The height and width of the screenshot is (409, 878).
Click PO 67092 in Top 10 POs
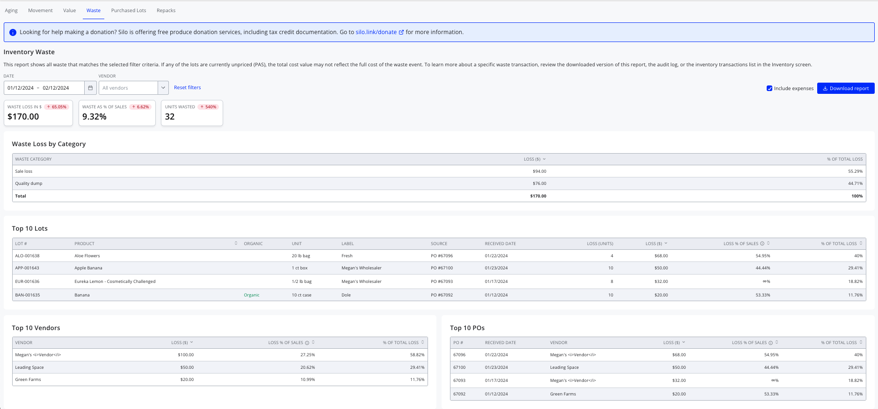click(x=459, y=394)
